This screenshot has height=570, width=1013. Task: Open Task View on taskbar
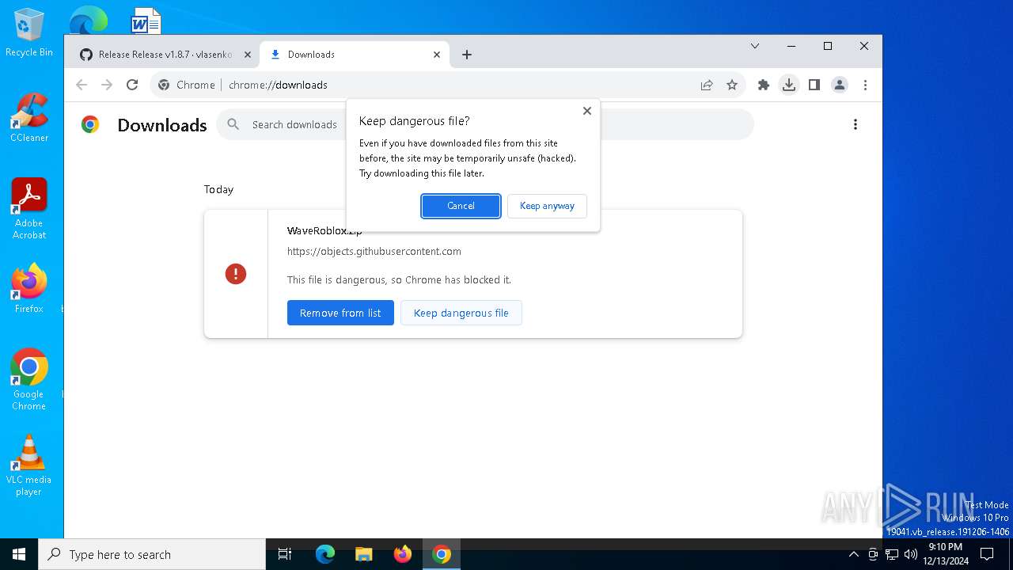(x=285, y=554)
